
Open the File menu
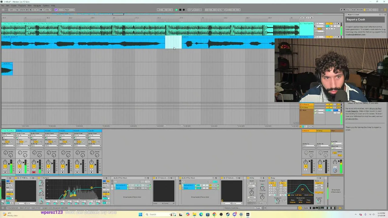click(3, 5)
